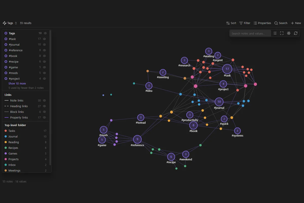
Task: Open the Tags view type selector
Action: point(10,23)
